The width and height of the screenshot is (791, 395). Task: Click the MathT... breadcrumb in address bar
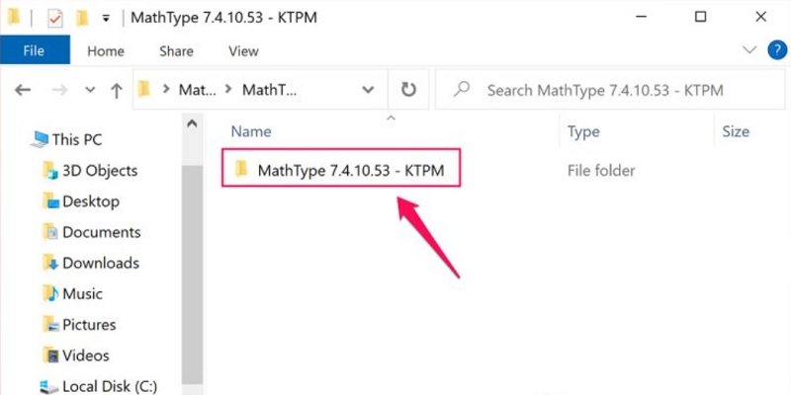click(x=270, y=90)
